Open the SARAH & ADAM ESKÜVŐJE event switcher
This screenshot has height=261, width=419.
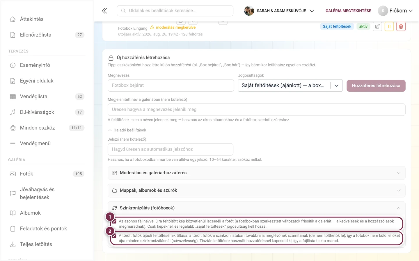click(x=279, y=11)
